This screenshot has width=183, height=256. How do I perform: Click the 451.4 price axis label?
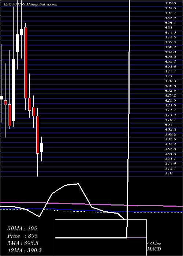coord(170,67)
